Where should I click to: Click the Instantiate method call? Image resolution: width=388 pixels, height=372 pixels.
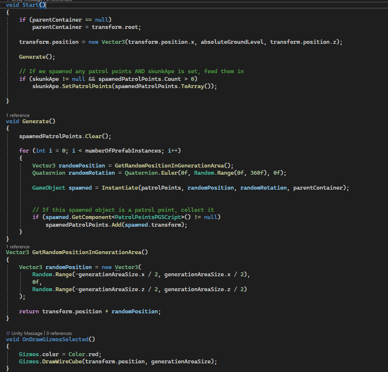(x=120, y=188)
